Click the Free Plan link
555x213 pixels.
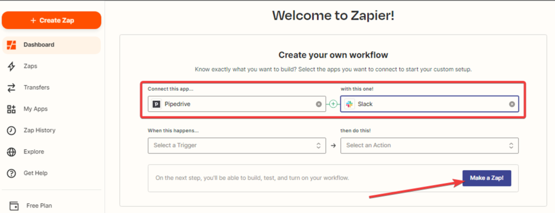tap(39, 205)
